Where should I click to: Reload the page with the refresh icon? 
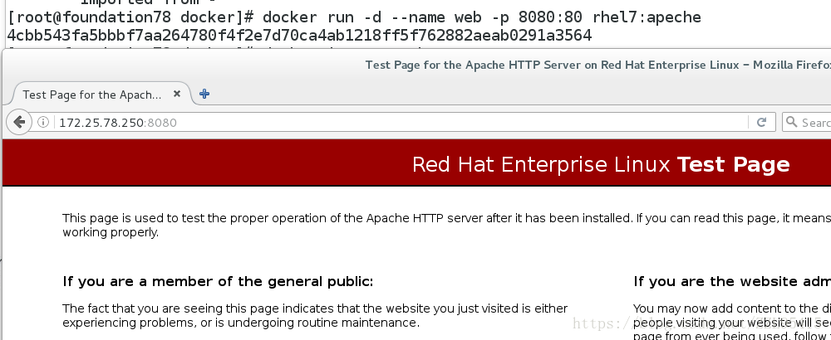coord(761,122)
